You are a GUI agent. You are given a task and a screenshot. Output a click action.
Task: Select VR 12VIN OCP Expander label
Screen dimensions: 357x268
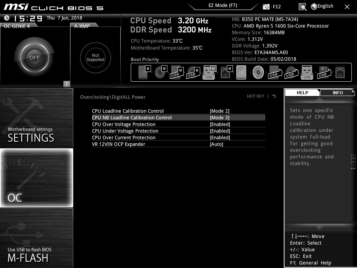119,144
